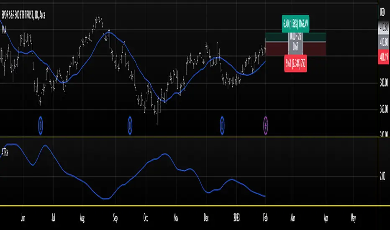
Task: Click the red 401.19 price axis tag
Action: 383,56
